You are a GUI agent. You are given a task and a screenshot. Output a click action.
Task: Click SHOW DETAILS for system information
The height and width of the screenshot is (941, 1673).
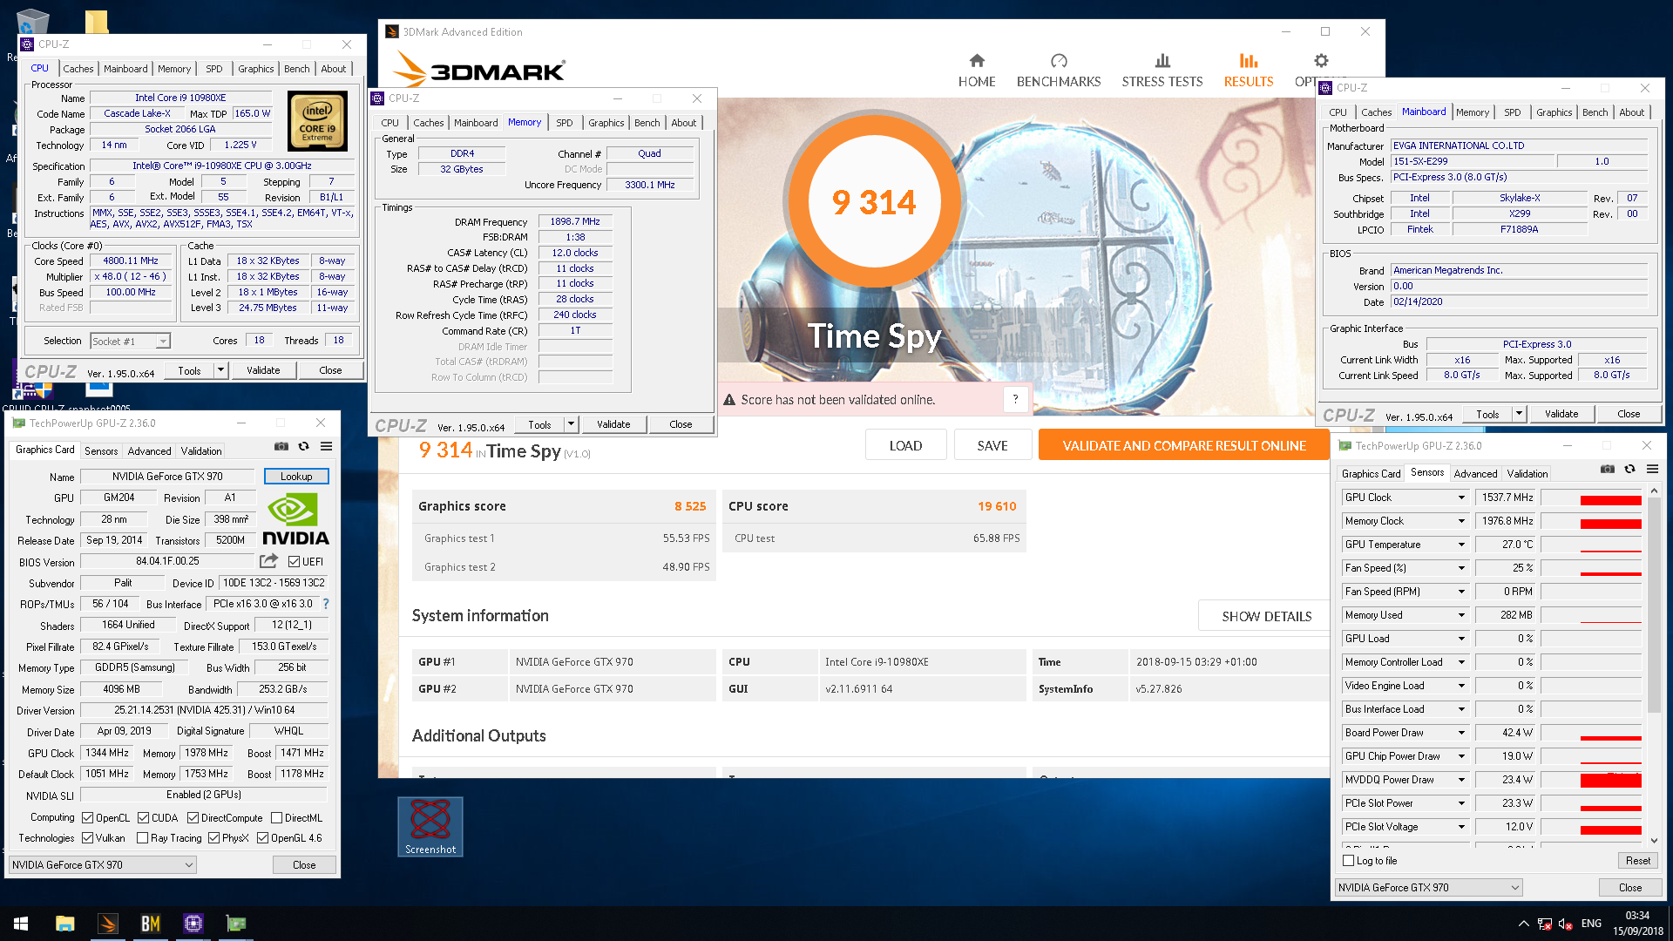tap(1266, 616)
